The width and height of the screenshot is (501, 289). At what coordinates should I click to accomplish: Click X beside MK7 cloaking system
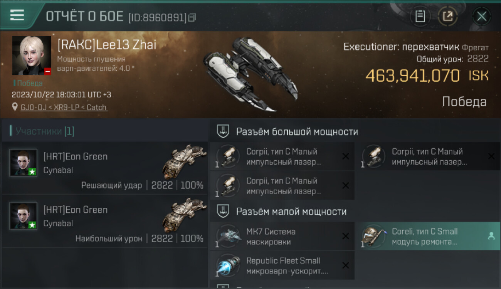pos(346,236)
